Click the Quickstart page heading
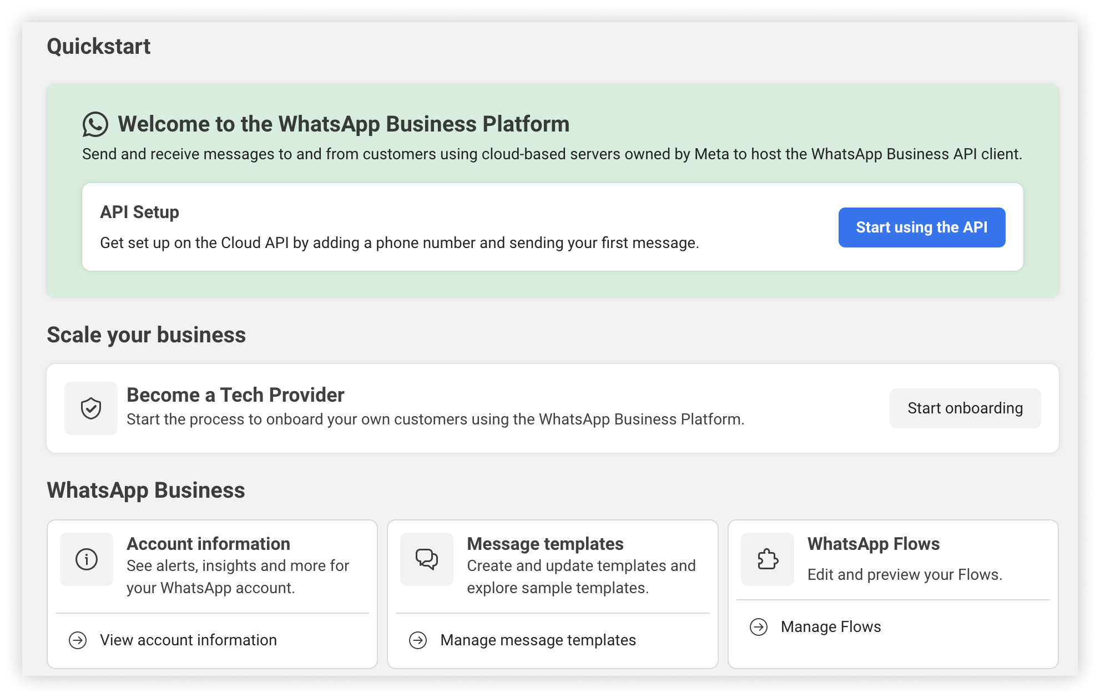This screenshot has width=1100, height=698. coord(99,46)
